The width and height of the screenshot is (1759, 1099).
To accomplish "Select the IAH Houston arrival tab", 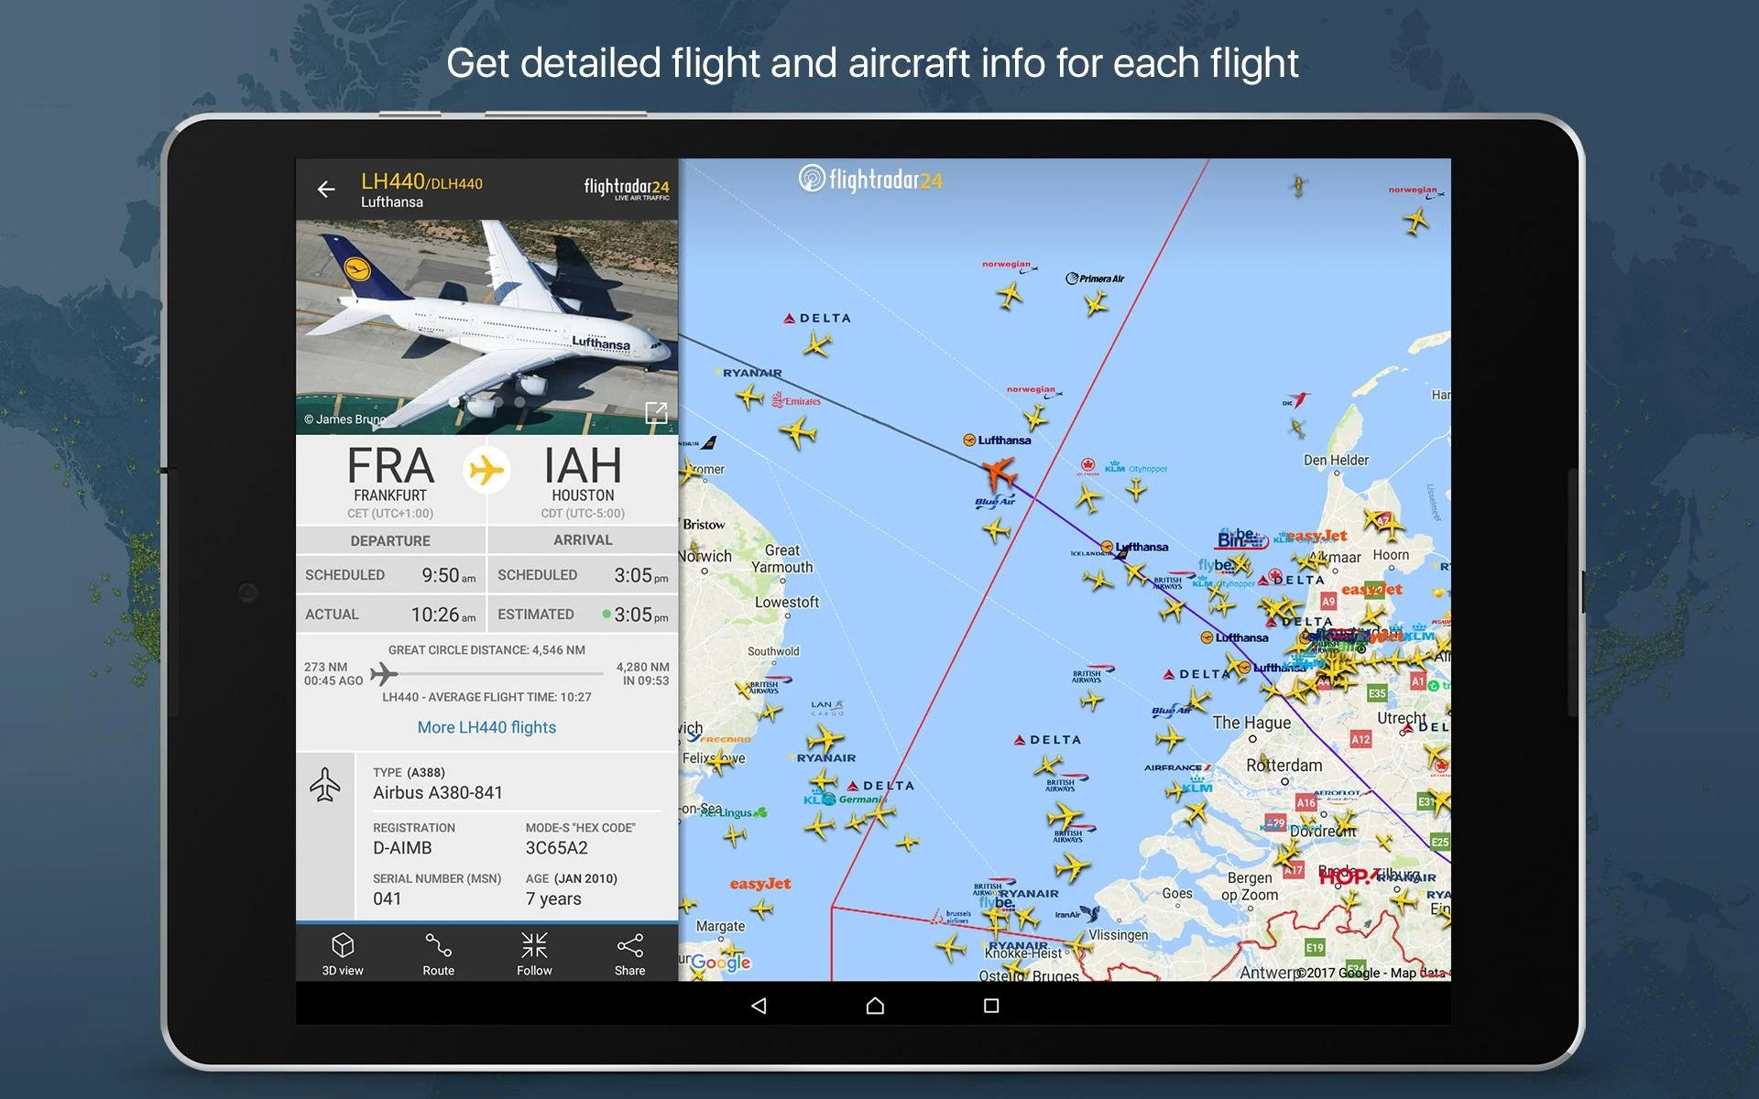I will (x=580, y=539).
